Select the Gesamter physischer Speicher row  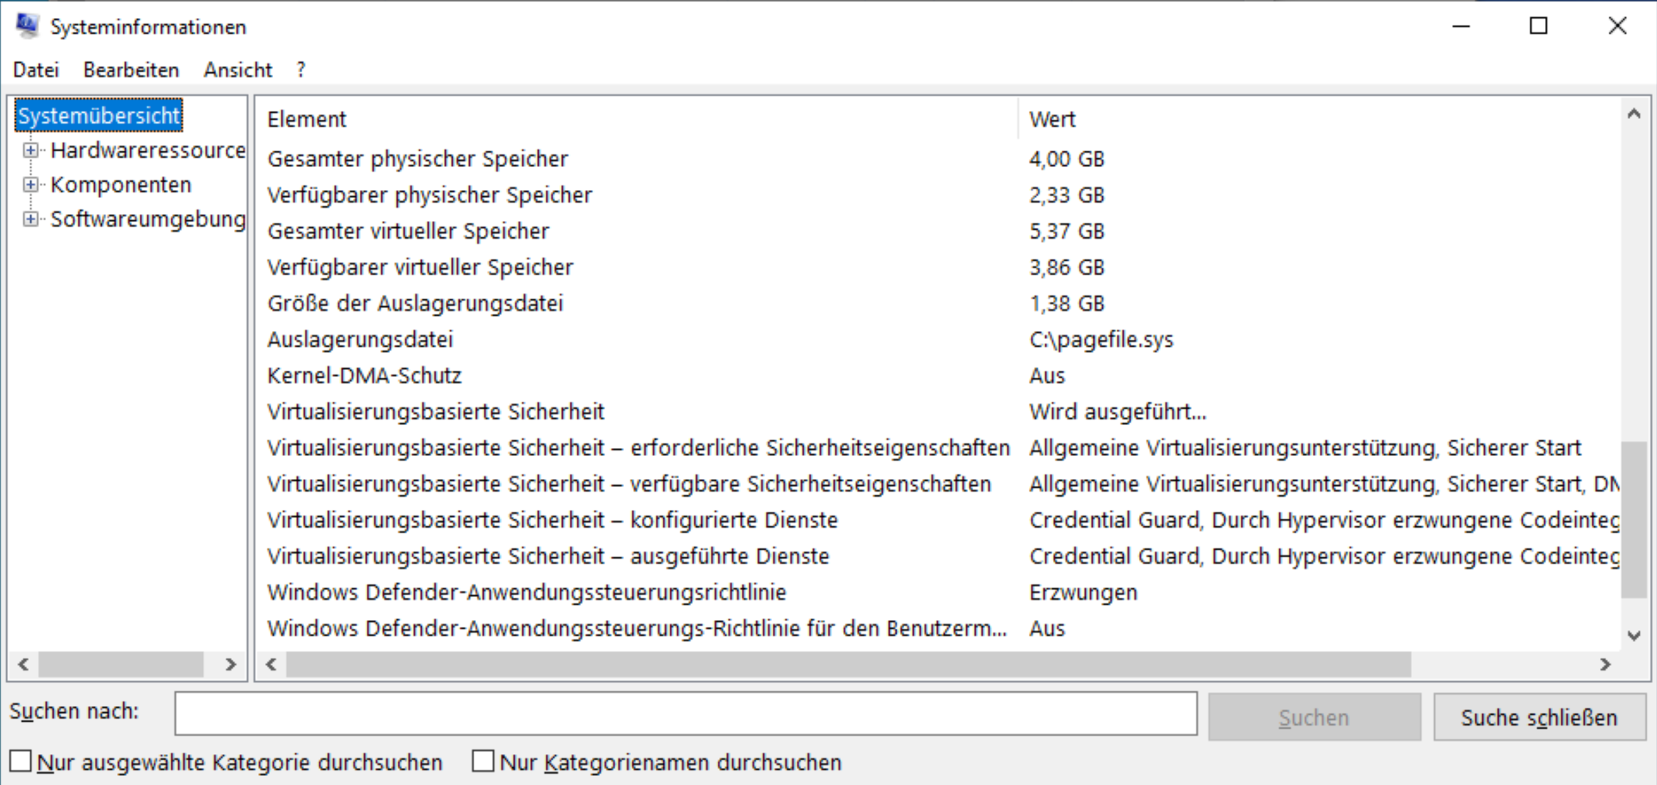[939, 159]
